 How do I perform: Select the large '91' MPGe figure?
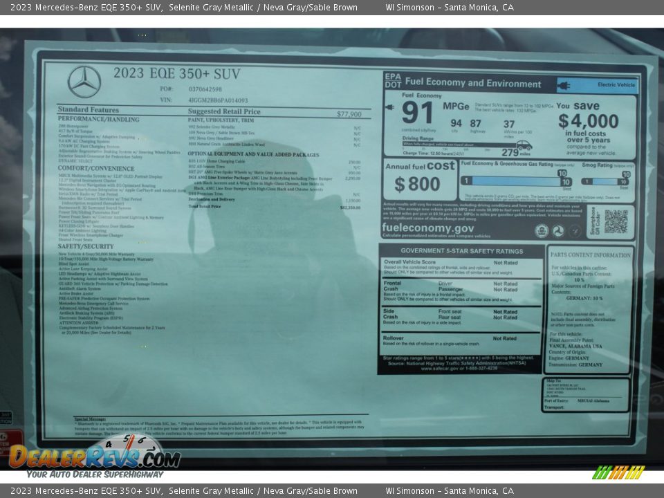[418, 113]
